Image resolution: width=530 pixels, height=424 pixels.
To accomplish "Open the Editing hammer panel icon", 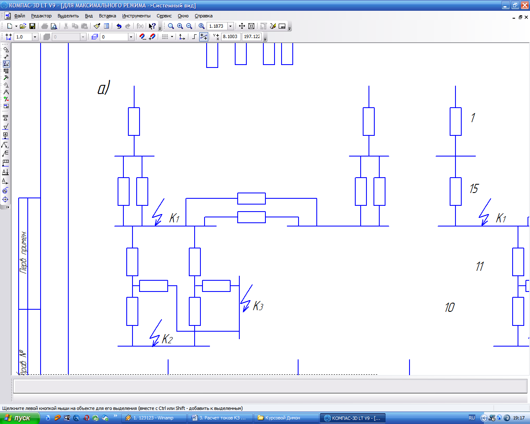I will tap(6, 78).
